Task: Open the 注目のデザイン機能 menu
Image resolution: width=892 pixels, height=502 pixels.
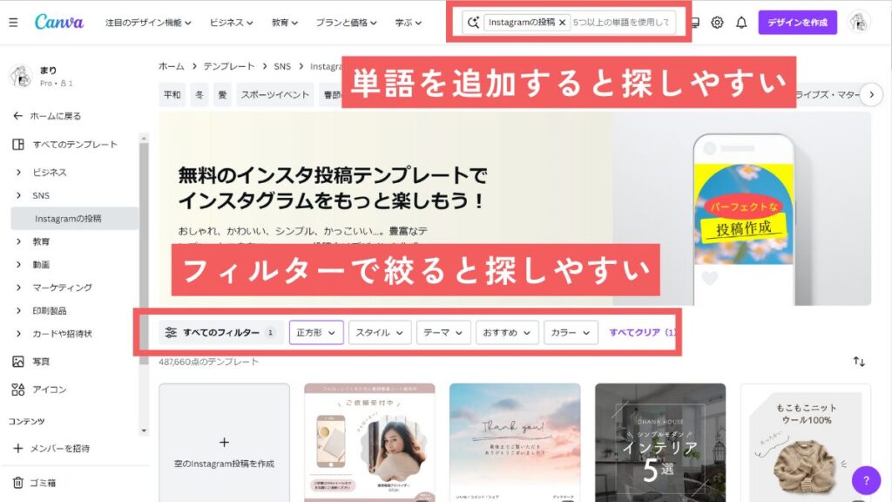Action: point(148,23)
